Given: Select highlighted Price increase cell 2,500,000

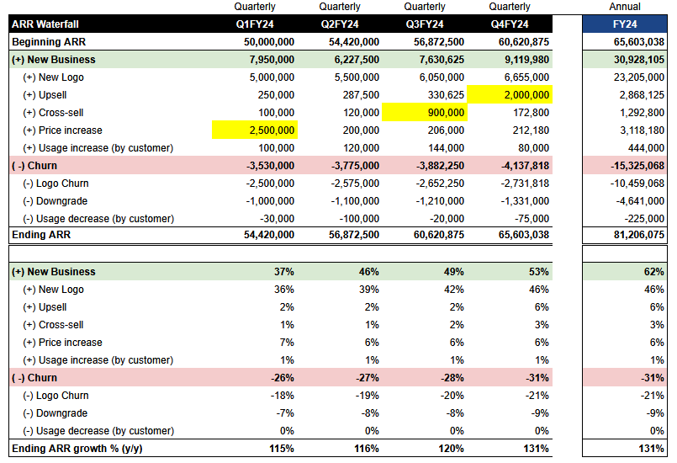Looking at the screenshot, I should click(x=255, y=130).
